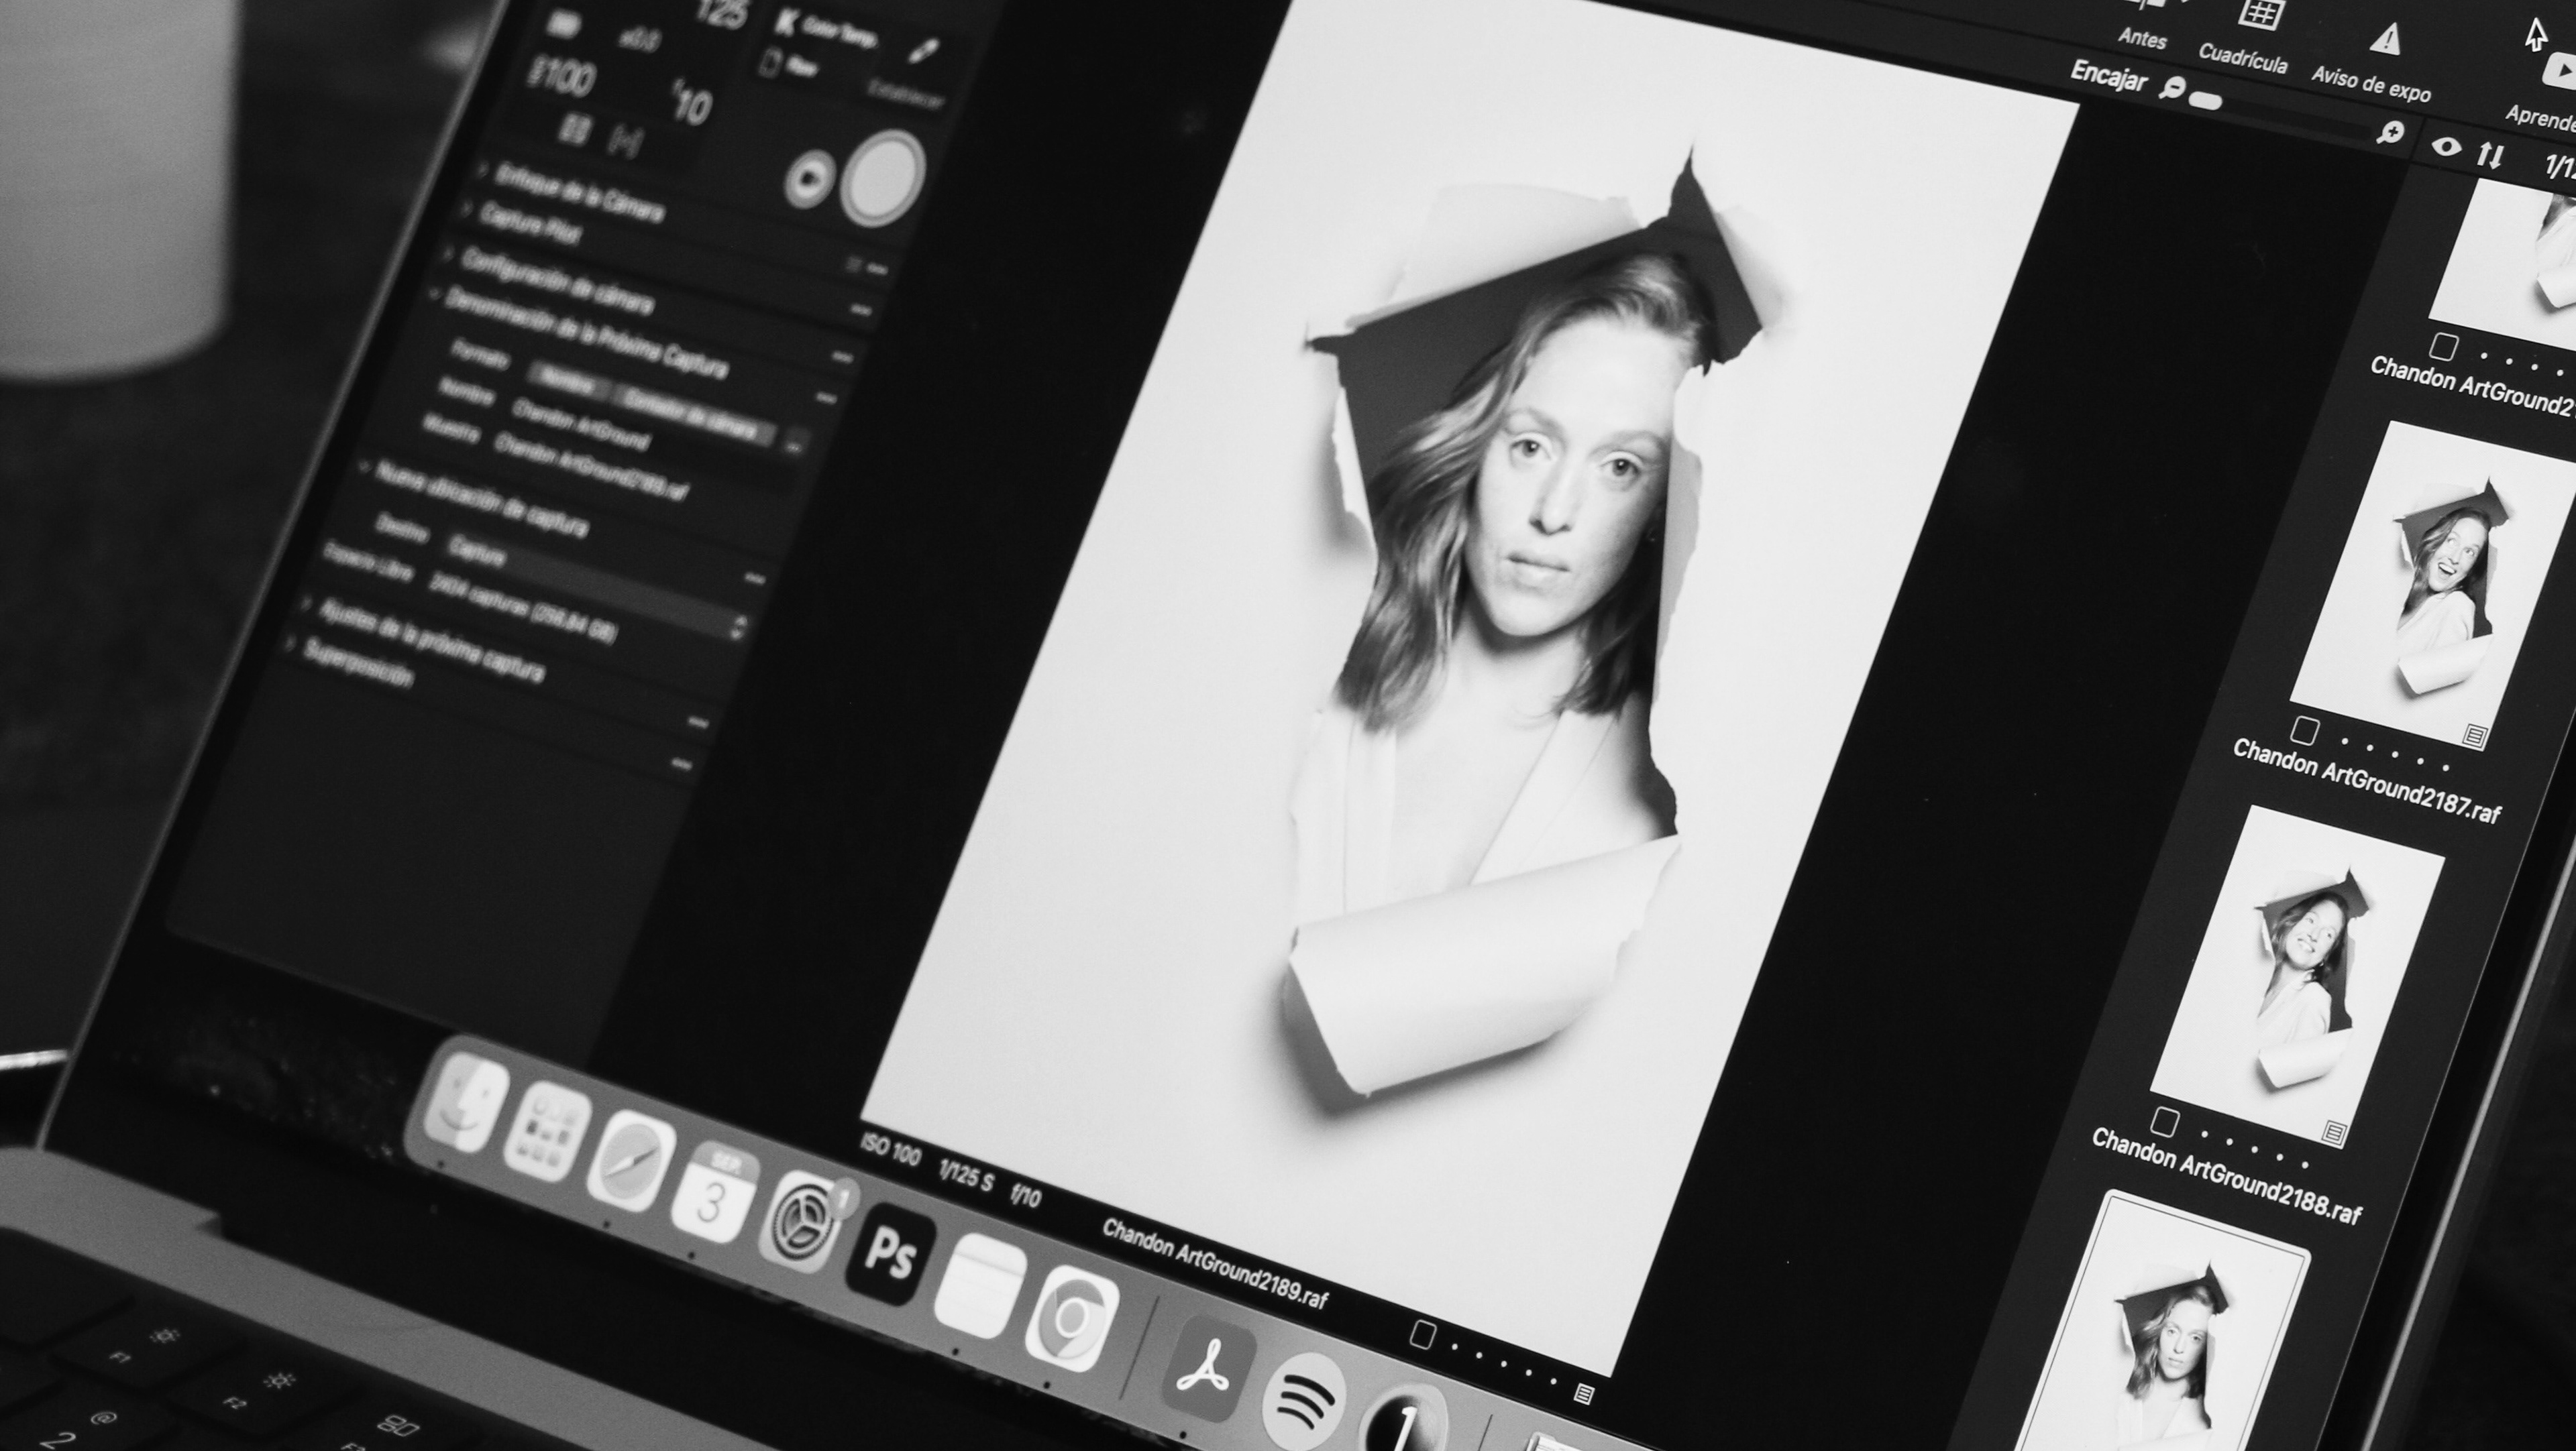
Task: Click the 1/125 S readout below the viewer
Action: click(966, 1176)
